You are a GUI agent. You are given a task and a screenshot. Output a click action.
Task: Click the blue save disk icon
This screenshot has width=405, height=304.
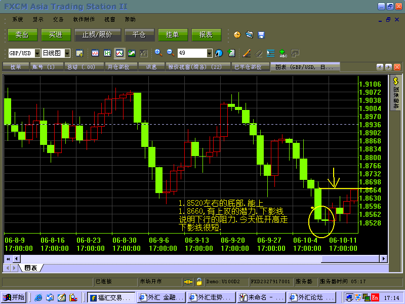[261, 34]
